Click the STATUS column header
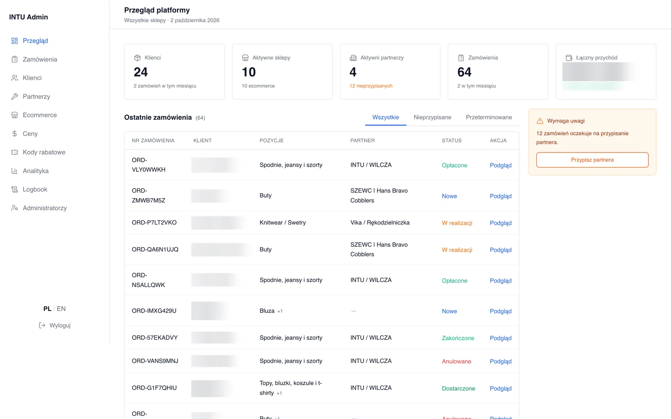The image size is (671, 419). tap(452, 140)
